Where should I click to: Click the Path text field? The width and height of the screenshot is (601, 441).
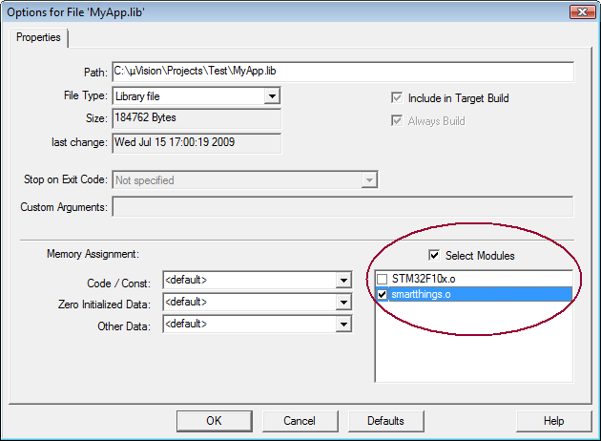342,72
